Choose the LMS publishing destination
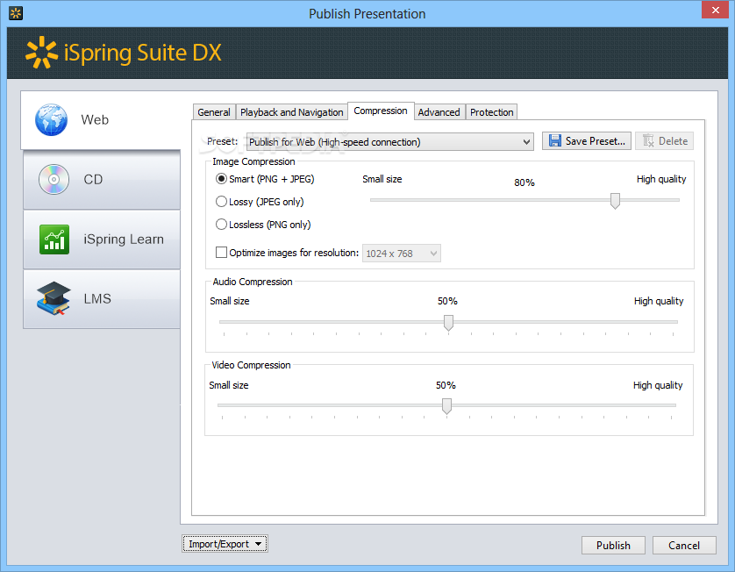 (x=102, y=298)
